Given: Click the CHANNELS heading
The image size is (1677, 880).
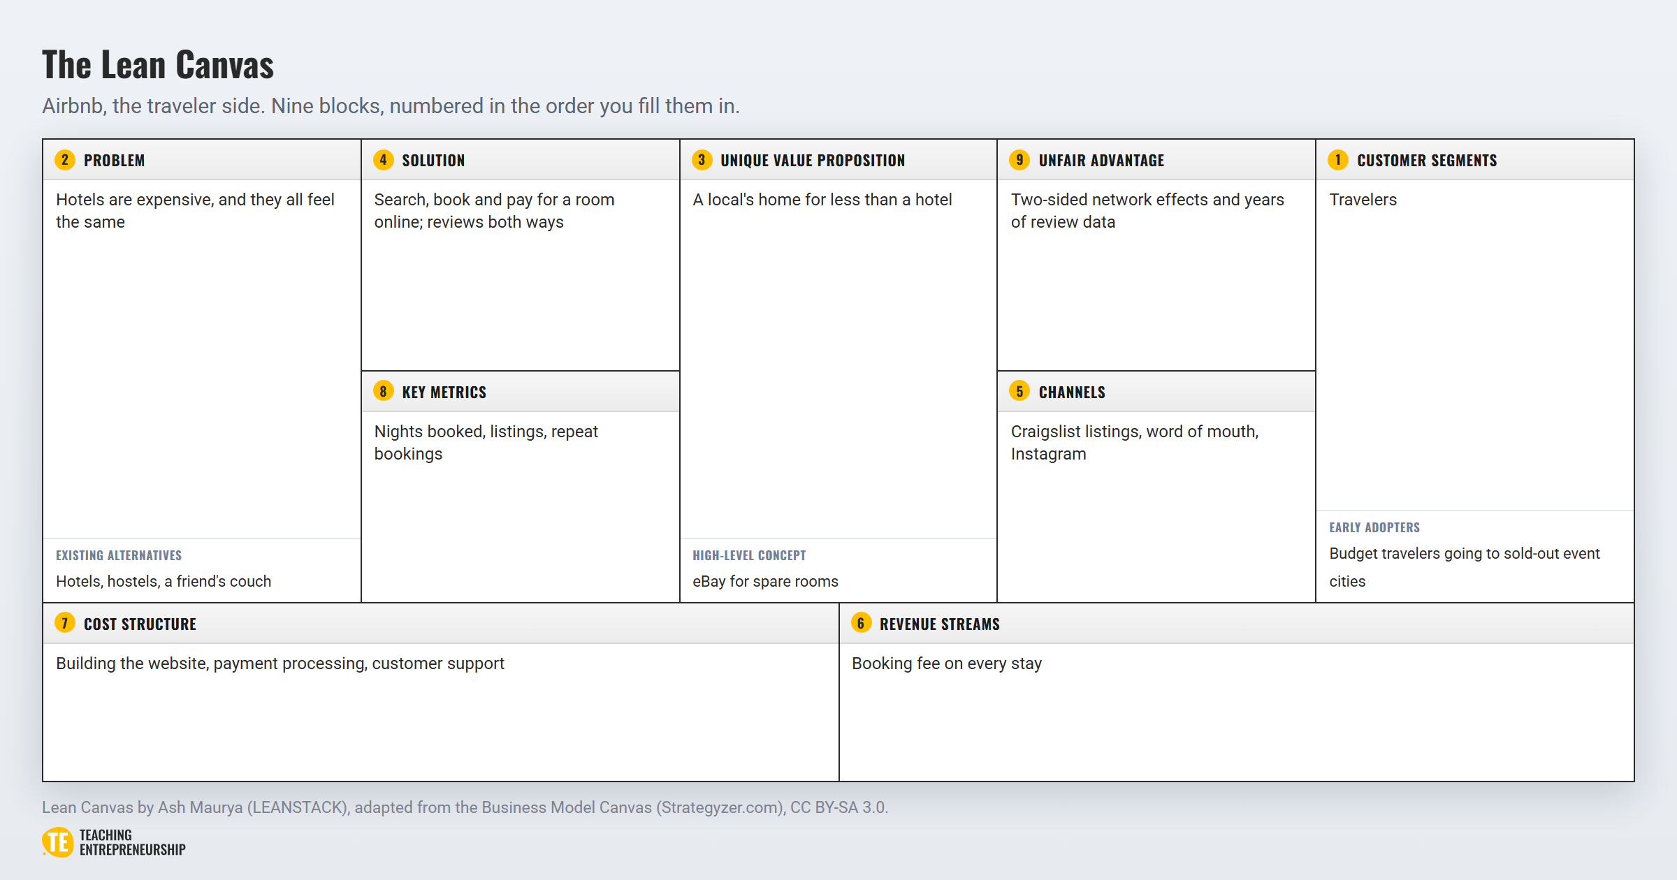Looking at the screenshot, I should pos(1072,393).
